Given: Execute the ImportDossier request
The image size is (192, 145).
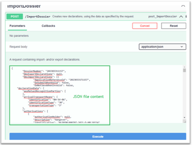Looking at the screenshot, I should coord(98,137).
